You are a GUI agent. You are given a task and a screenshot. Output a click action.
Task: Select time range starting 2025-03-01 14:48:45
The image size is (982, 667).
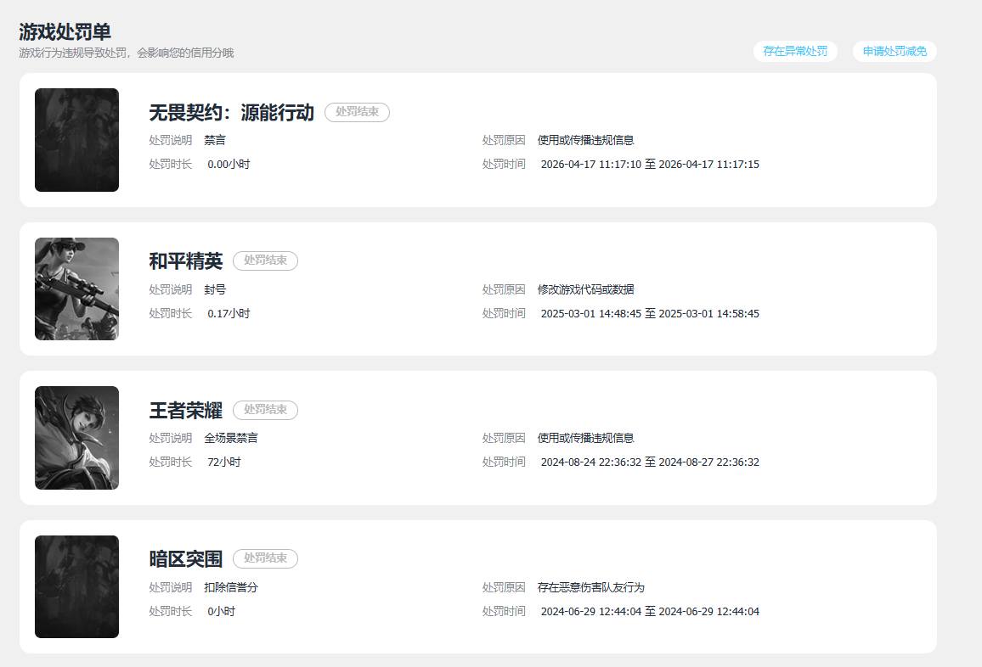point(650,313)
